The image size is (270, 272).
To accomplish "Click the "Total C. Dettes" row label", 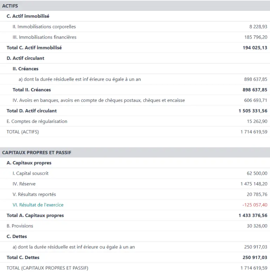I will 23,258.
